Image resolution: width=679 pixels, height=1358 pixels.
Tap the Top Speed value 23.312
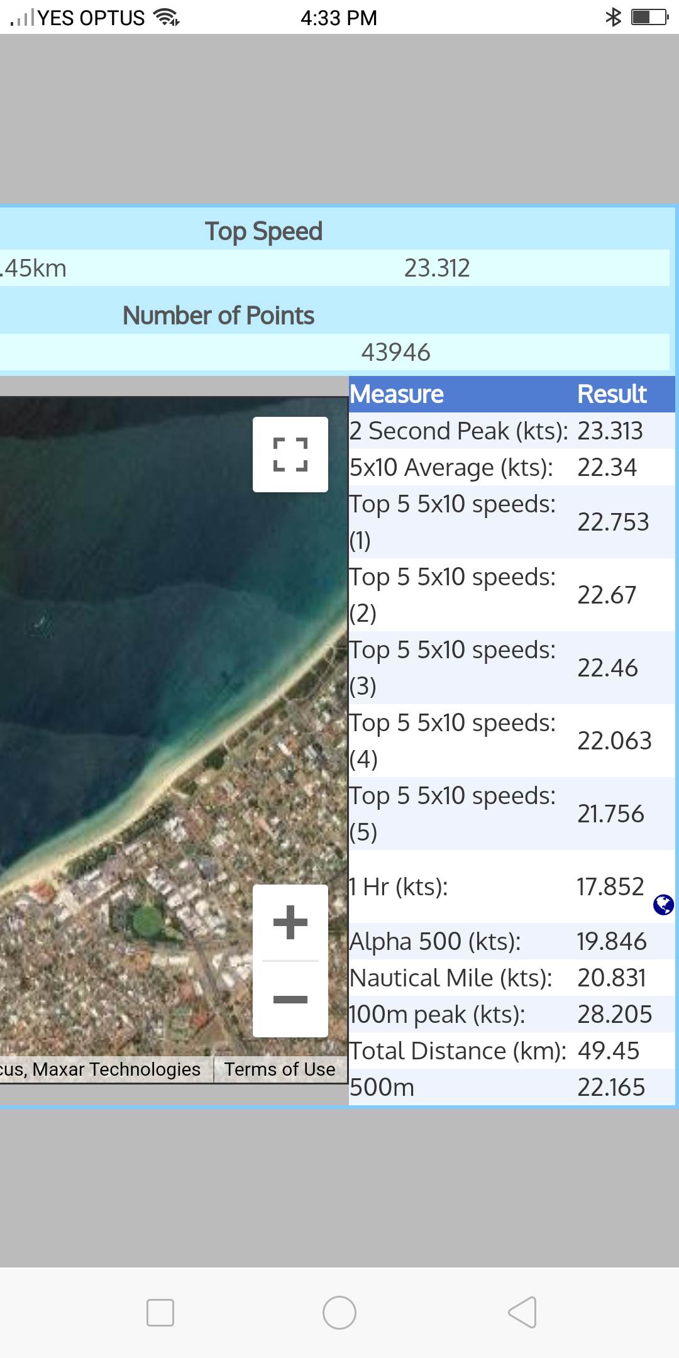(437, 268)
